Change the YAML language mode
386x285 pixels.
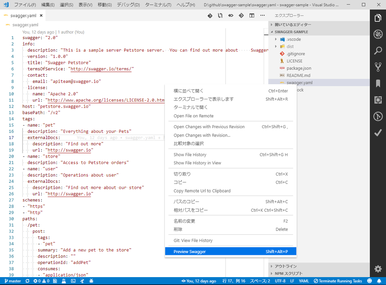pos(304,281)
